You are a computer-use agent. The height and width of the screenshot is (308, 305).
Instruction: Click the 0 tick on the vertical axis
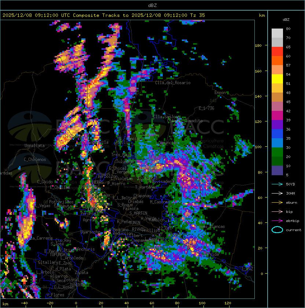click(x=262, y=274)
